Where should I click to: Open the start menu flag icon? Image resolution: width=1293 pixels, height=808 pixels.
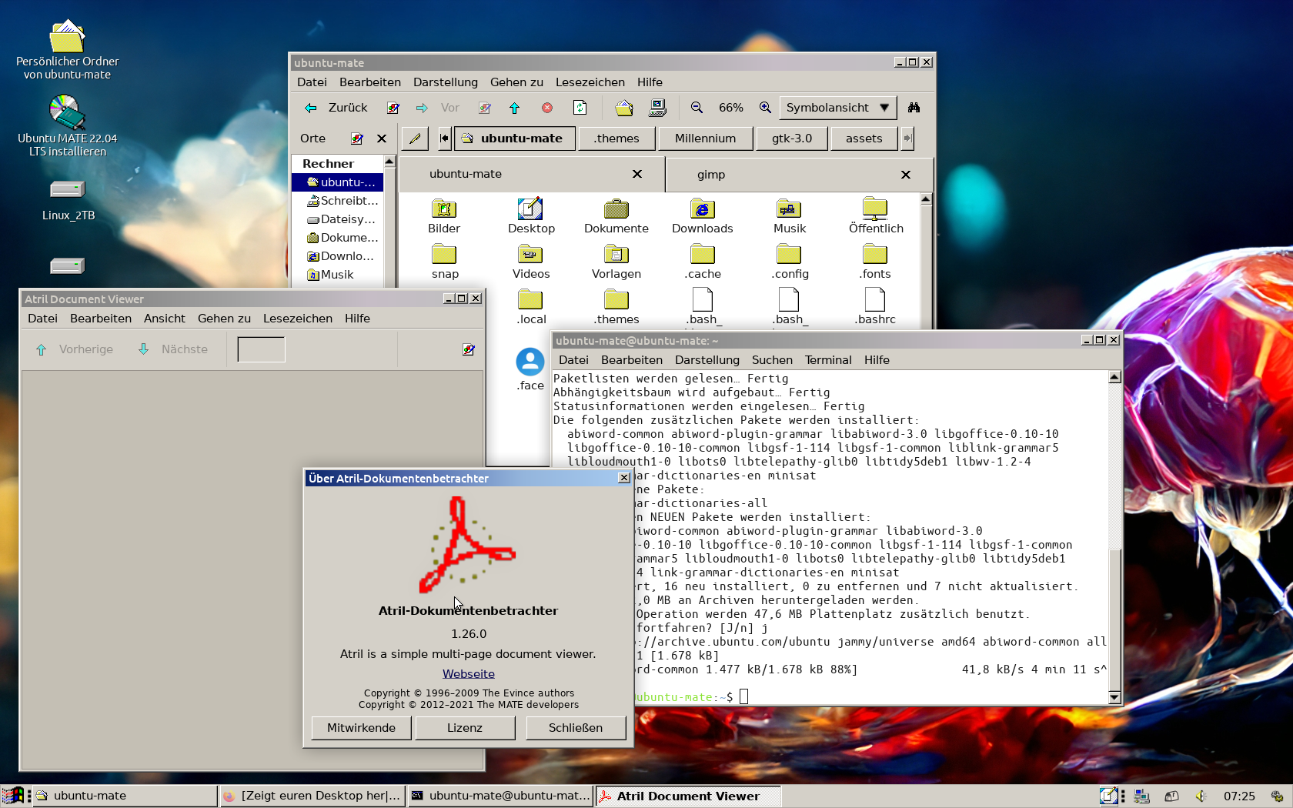coord(12,796)
